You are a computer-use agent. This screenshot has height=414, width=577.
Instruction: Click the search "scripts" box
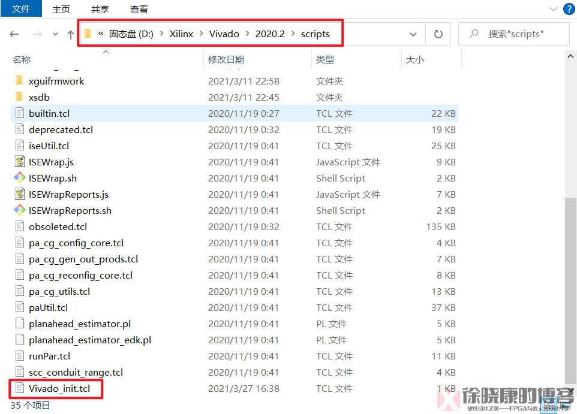(513, 34)
